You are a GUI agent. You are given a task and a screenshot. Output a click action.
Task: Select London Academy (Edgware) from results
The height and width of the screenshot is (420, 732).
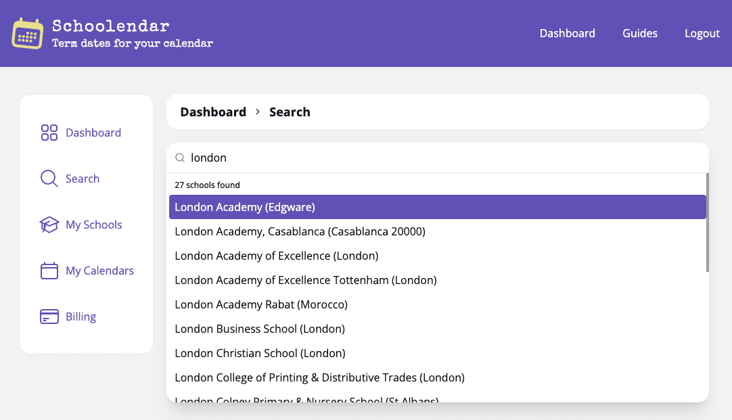(x=245, y=207)
